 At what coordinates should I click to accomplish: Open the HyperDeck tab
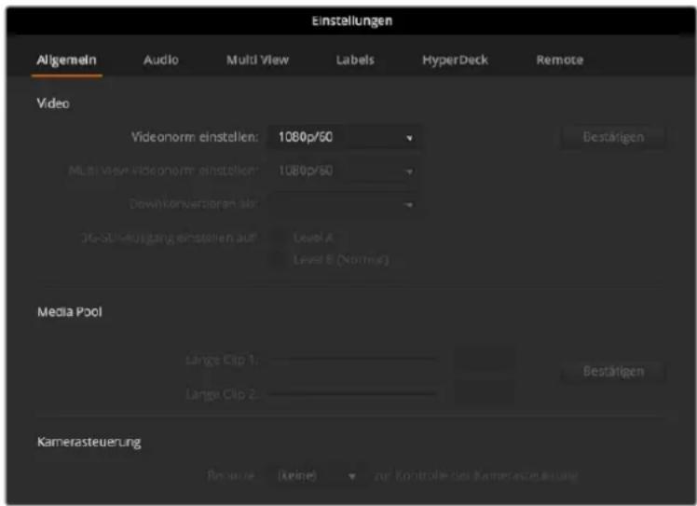[x=455, y=60]
